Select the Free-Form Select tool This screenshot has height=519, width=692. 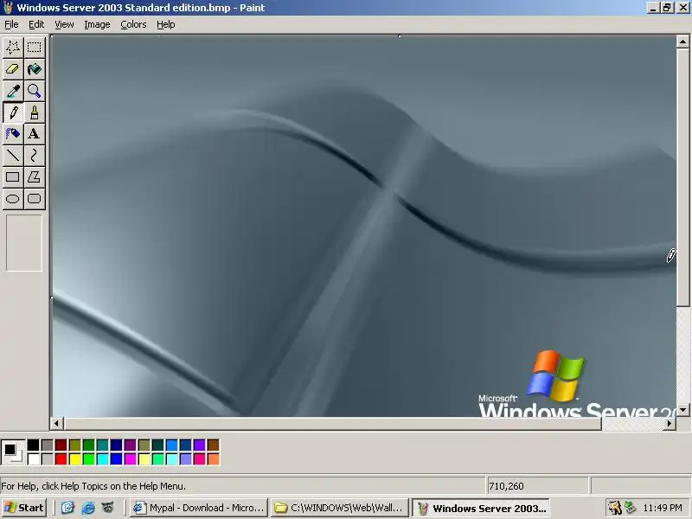pos(13,48)
